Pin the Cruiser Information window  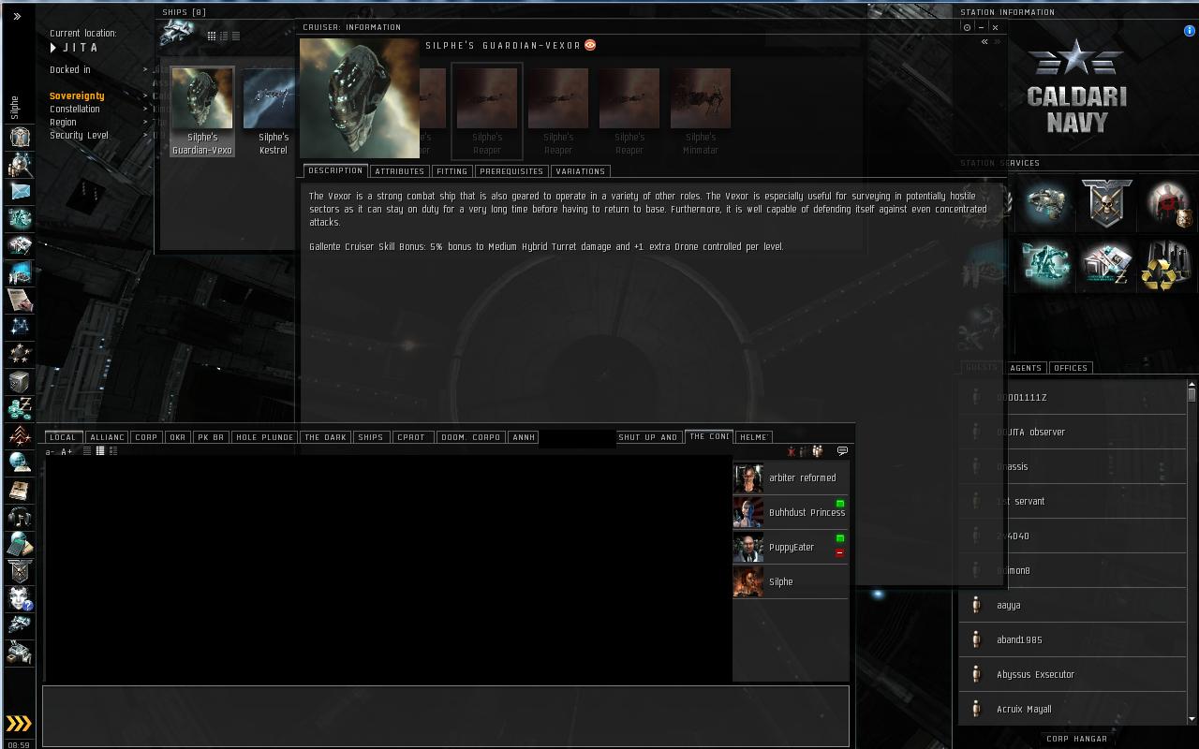(967, 27)
